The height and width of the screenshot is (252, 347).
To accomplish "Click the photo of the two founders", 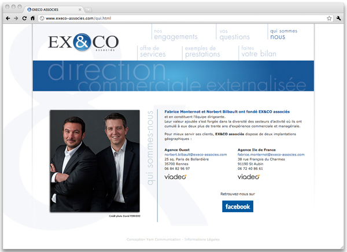I will pyautogui.click(x=95, y=161).
